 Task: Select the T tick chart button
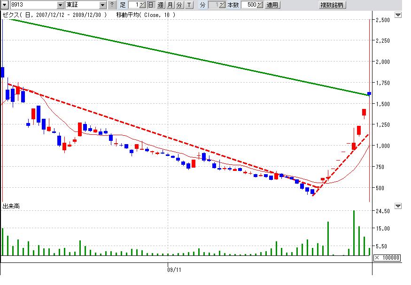tap(189, 5)
